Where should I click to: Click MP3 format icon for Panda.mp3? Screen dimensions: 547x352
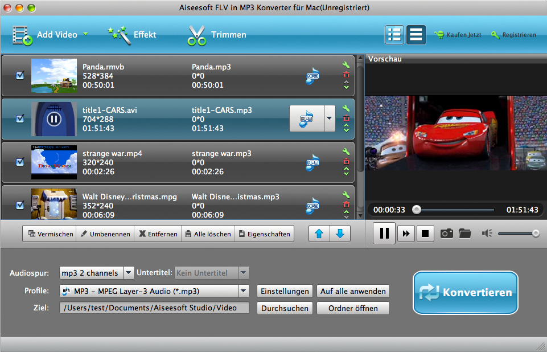point(312,76)
